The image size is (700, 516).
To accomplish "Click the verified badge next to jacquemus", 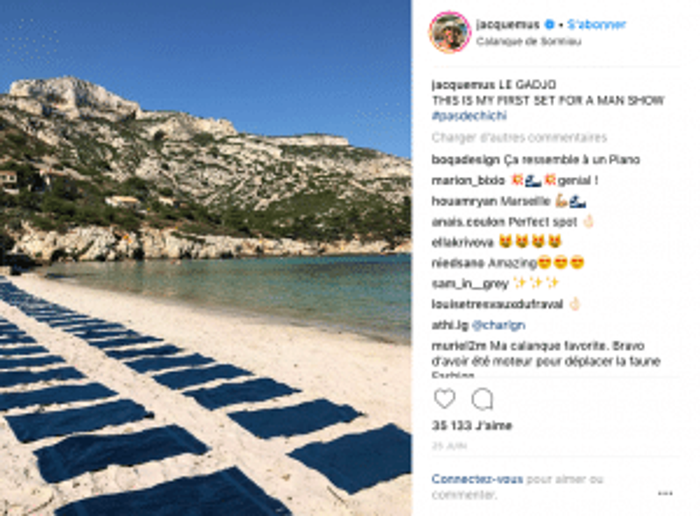I will pos(550,24).
